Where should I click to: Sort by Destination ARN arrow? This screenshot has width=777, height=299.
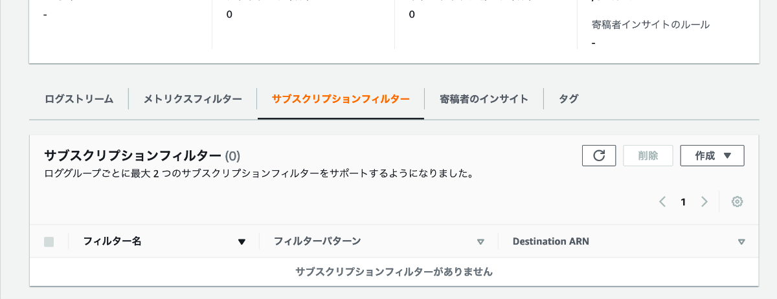[x=742, y=242]
